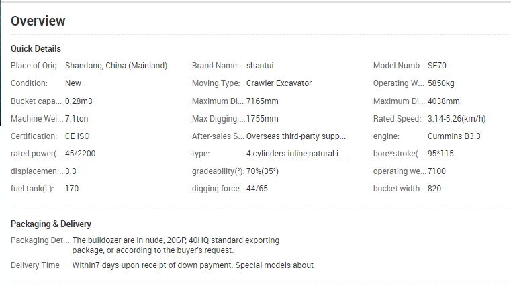
Task: Select the 0.28m3 bucket capacity value
Action: (x=79, y=101)
